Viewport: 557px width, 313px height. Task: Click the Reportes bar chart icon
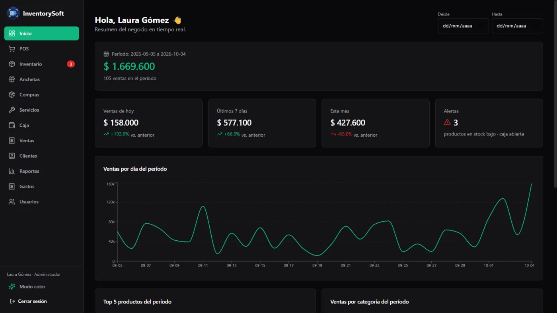click(x=12, y=171)
